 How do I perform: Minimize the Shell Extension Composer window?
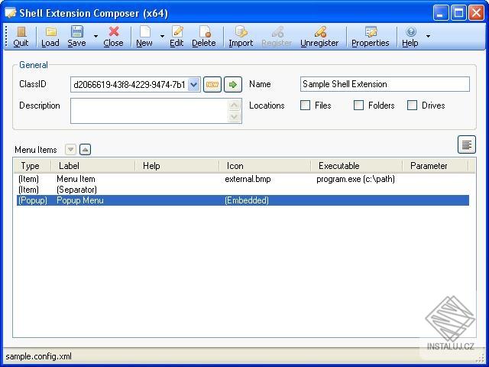[x=441, y=13]
